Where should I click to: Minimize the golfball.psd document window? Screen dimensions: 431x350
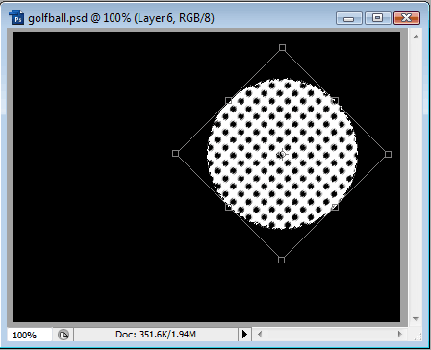click(349, 18)
